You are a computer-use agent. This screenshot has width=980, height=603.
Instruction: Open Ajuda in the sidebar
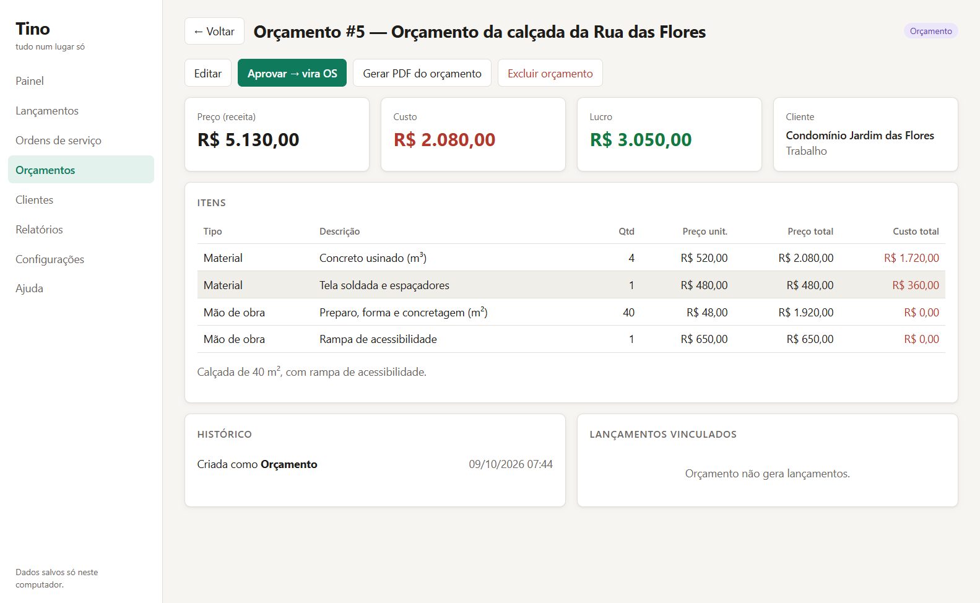pyautogui.click(x=81, y=288)
